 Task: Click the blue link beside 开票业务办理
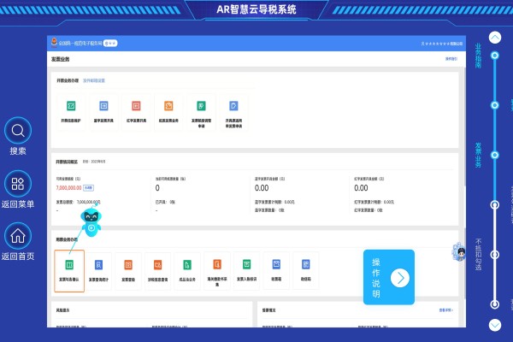pos(94,80)
